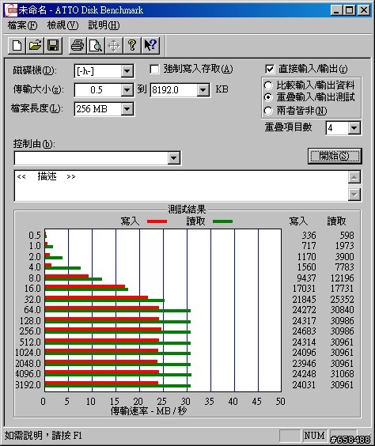Open a saved benchmark file icon
The image size is (375, 446).
pyautogui.click(x=35, y=45)
